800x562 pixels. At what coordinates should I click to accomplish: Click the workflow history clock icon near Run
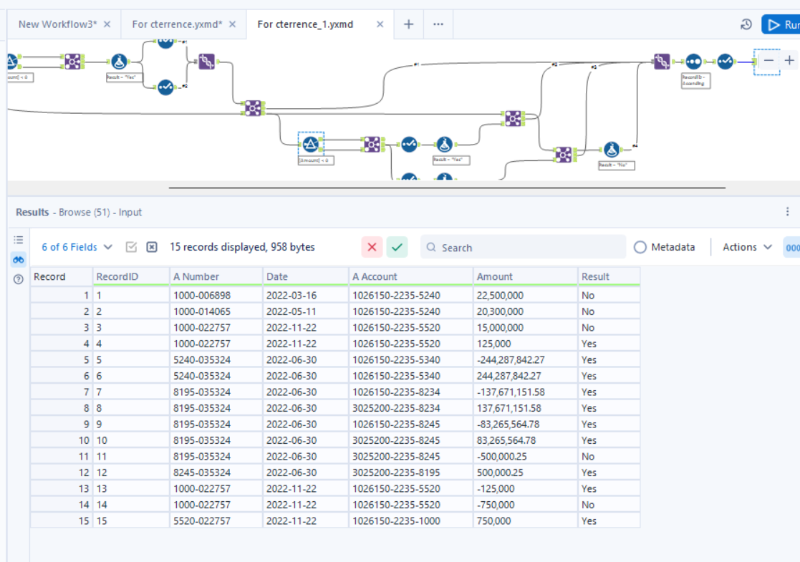click(x=746, y=24)
